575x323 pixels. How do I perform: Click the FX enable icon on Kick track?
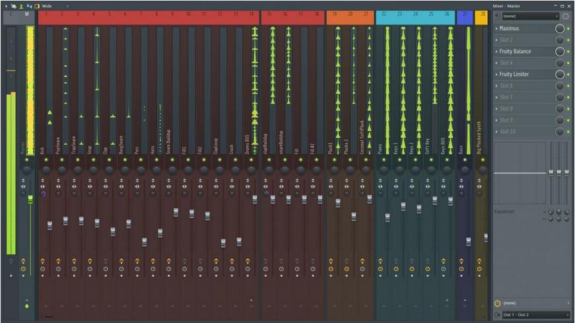click(43, 261)
